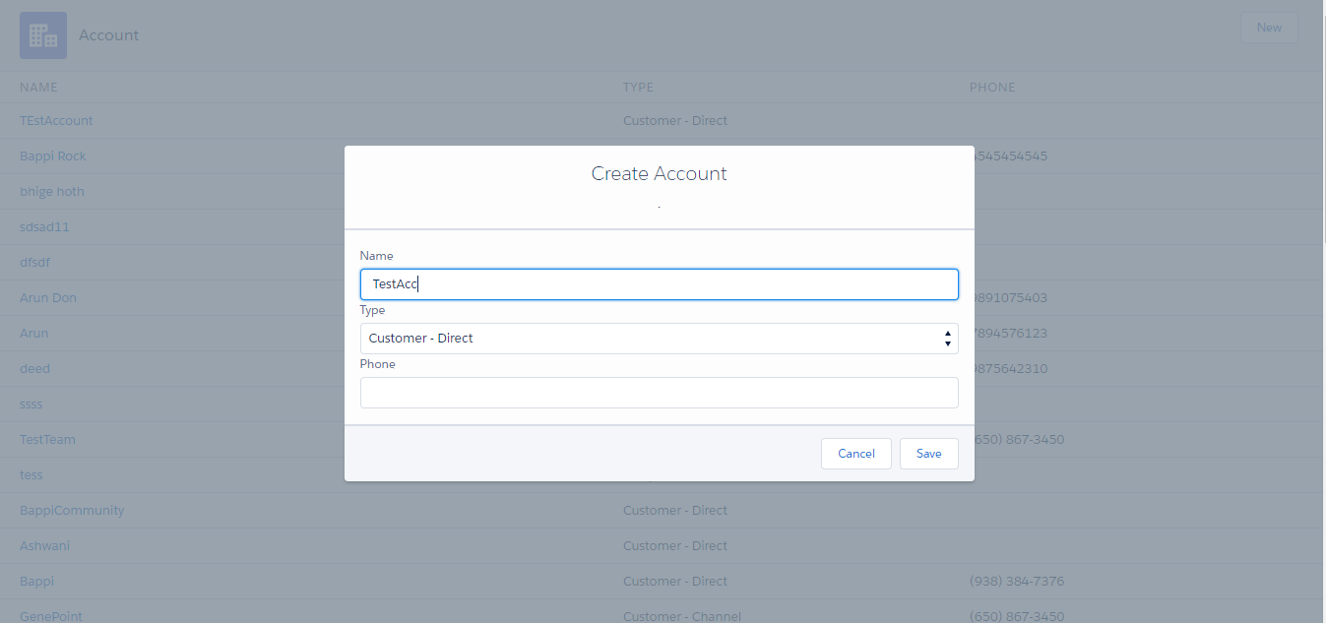This screenshot has width=1326, height=623.
Task: Click inside the Phone input field
Action: click(x=659, y=392)
